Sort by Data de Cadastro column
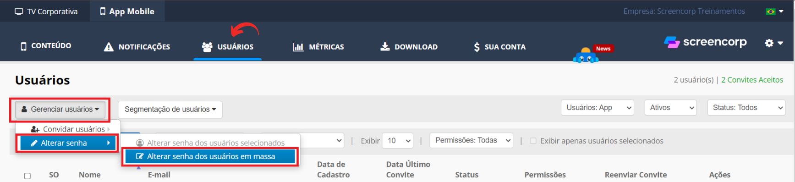Image resolution: width=795 pixels, height=182 pixels. click(x=333, y=170)
